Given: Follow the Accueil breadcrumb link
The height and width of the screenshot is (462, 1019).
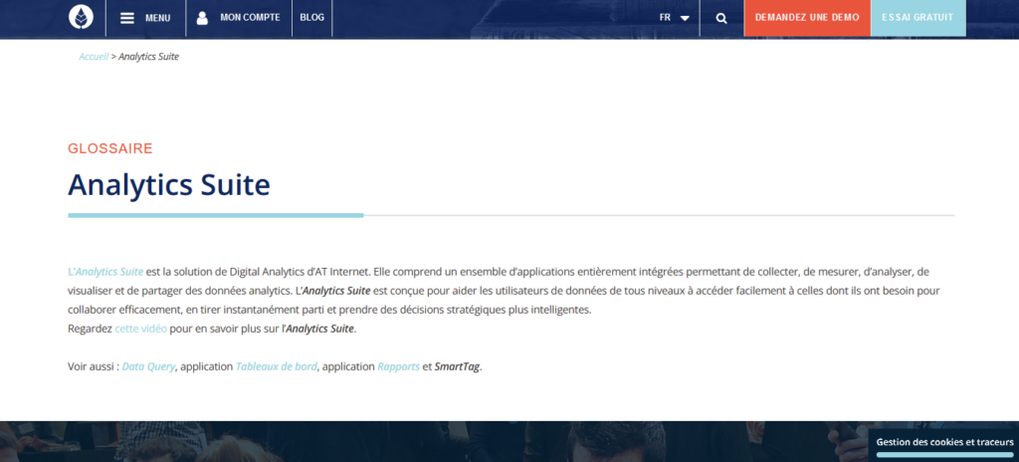Looking at the screenshot, I should click(x=94, y=57).
